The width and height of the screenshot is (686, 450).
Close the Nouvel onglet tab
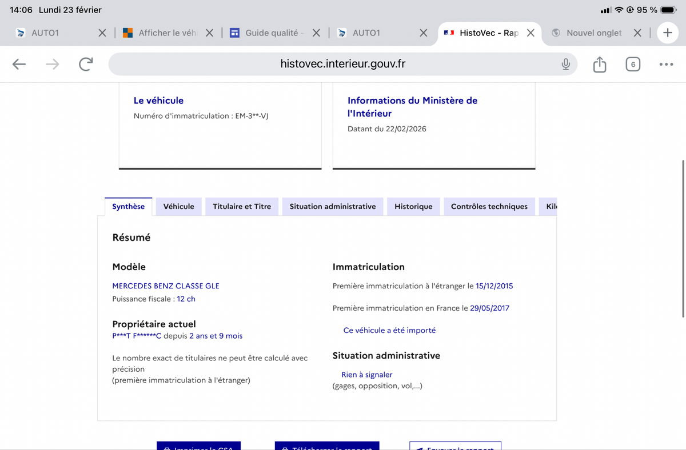click(637, 33)
